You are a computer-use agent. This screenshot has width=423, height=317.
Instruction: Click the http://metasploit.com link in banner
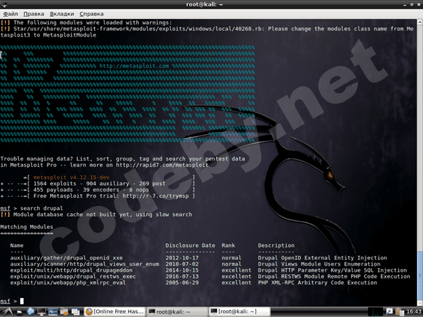134,66
